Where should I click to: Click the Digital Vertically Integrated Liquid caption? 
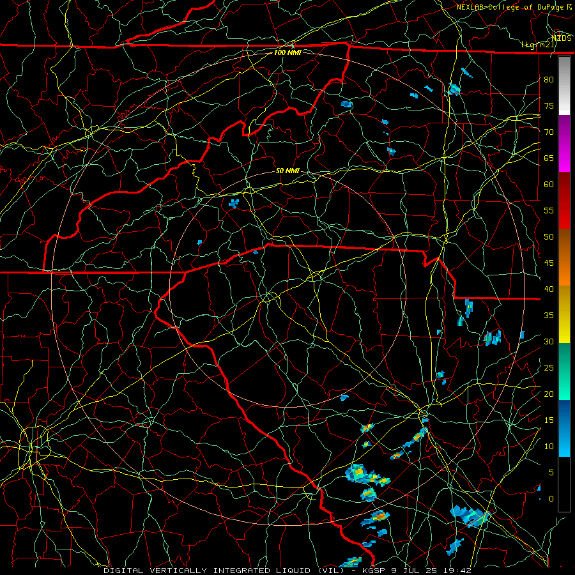coord(287,571)
